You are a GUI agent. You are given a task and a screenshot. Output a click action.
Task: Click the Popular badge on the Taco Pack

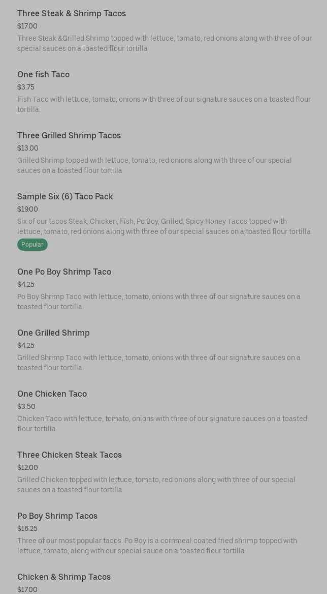tap(32, 245)
